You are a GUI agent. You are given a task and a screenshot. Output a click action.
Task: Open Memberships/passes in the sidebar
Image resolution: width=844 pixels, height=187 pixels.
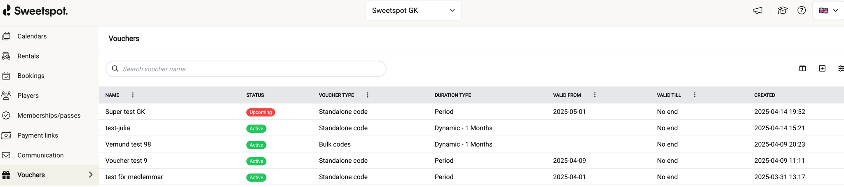[x=49, y=115]
